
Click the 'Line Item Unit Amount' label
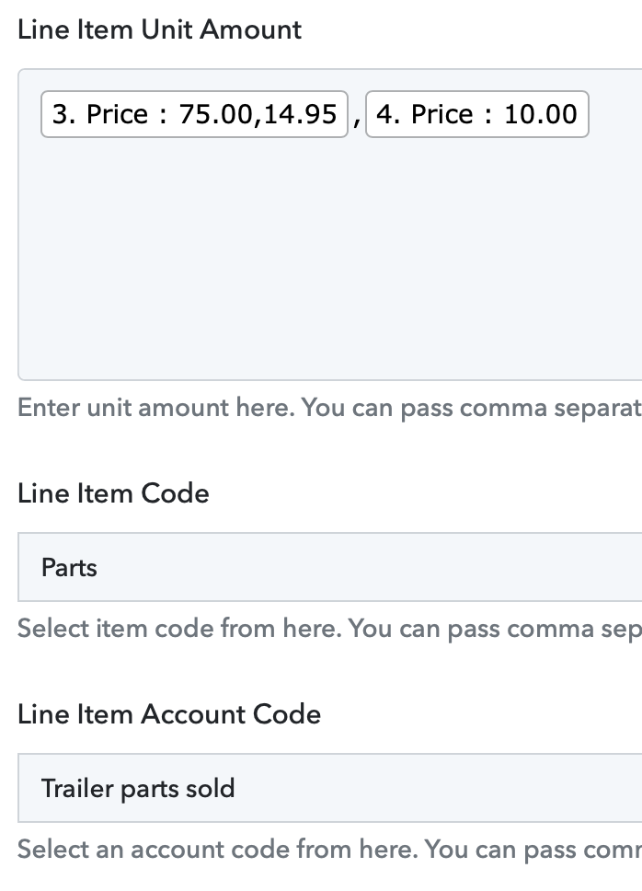159,29
